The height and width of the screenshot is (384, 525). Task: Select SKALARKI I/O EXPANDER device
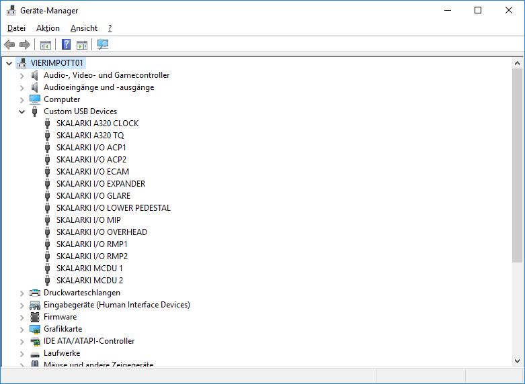[101, 184]
